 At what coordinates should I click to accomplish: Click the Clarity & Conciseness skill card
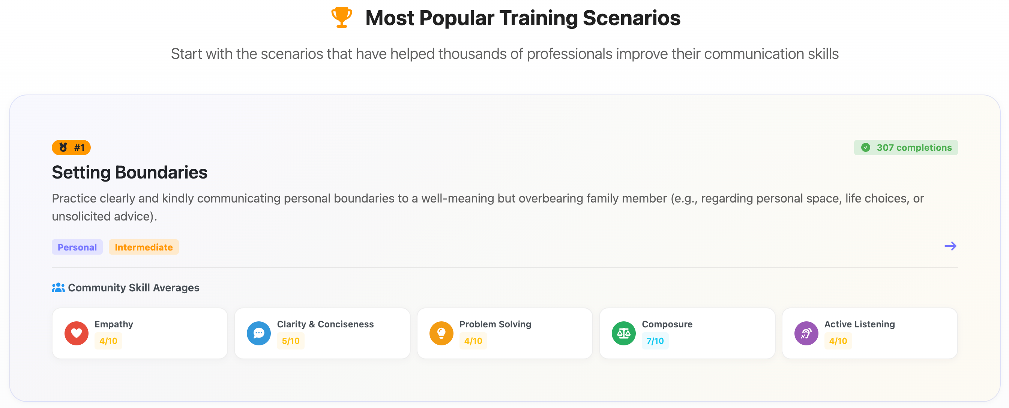pos(322,333)
